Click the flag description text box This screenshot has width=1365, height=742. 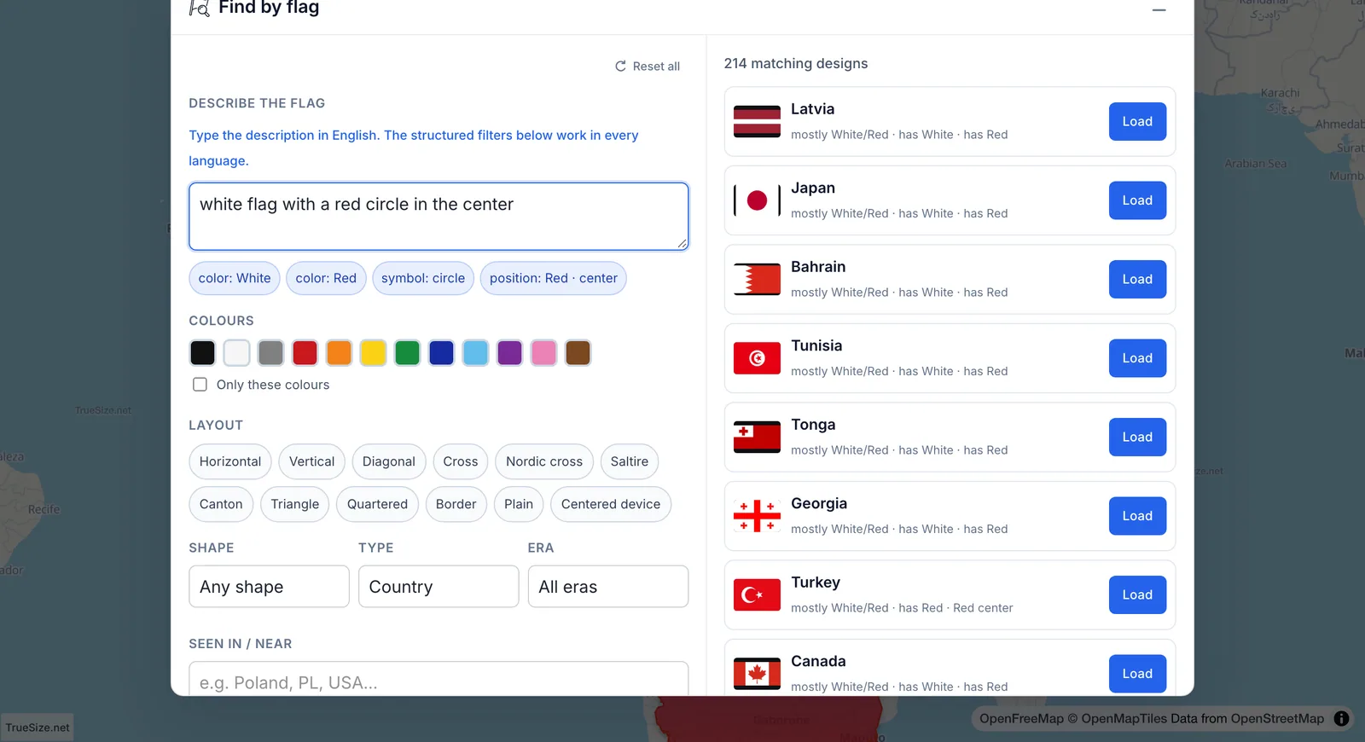[439, 217]
